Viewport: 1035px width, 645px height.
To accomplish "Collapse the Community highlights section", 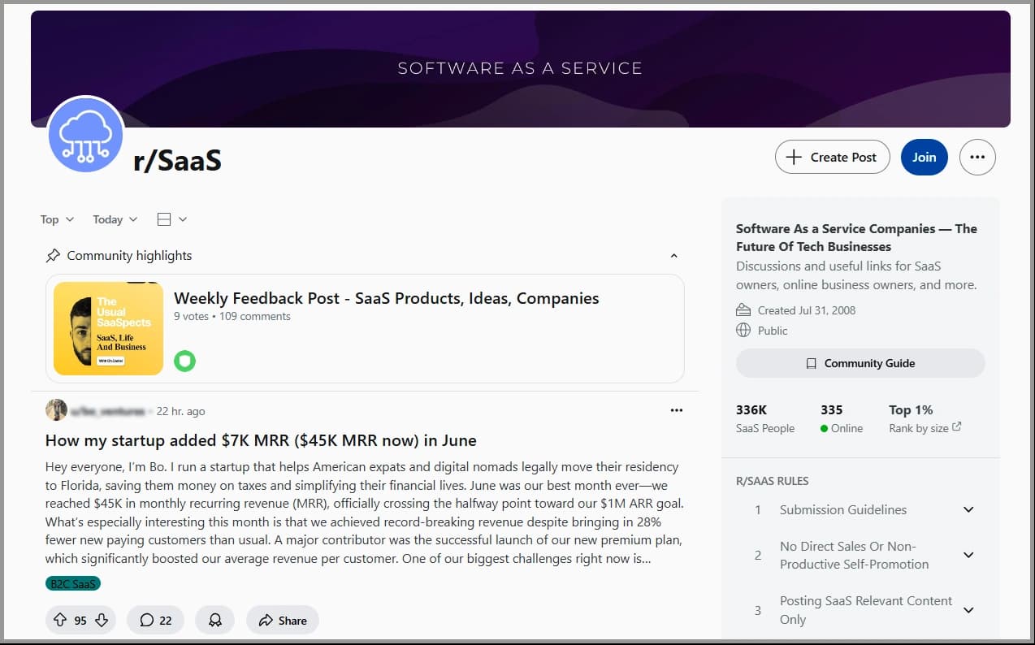I will coord(673,256).
